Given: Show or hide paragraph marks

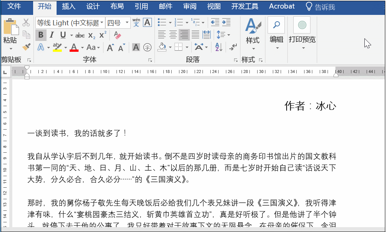Looking at the screenshot, I should point(233,47).
